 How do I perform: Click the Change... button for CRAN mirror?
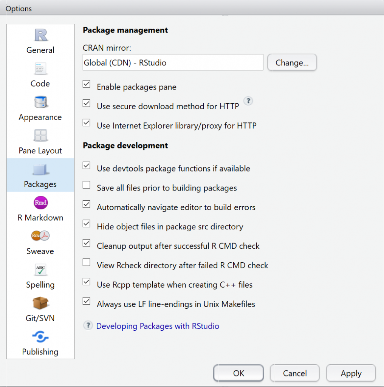(x=292, y=62)
